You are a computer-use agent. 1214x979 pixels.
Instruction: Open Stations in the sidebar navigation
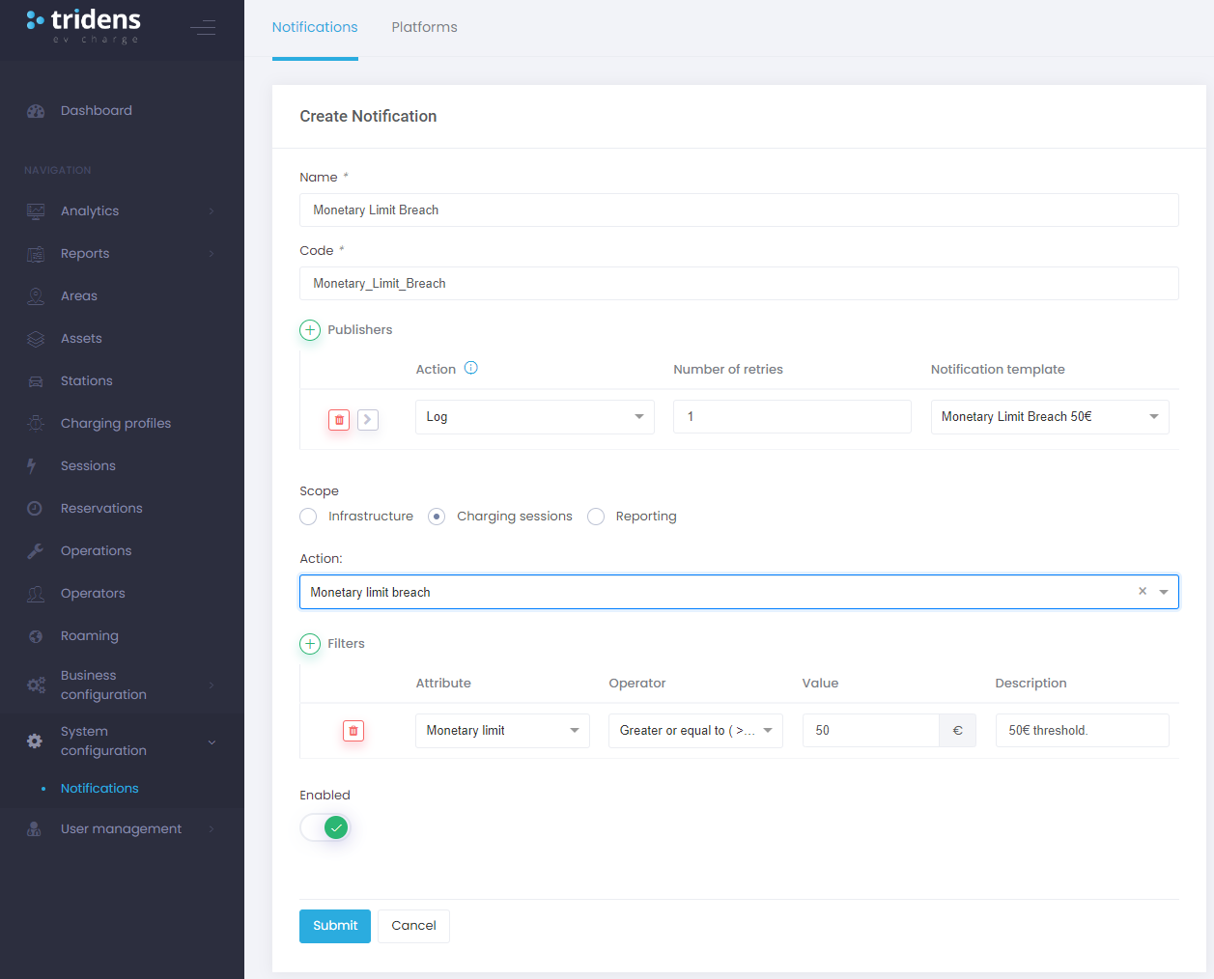[x=87, y=381]
